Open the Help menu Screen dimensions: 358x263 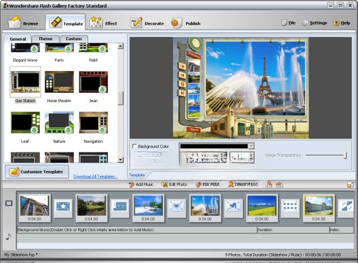[342, 23]
